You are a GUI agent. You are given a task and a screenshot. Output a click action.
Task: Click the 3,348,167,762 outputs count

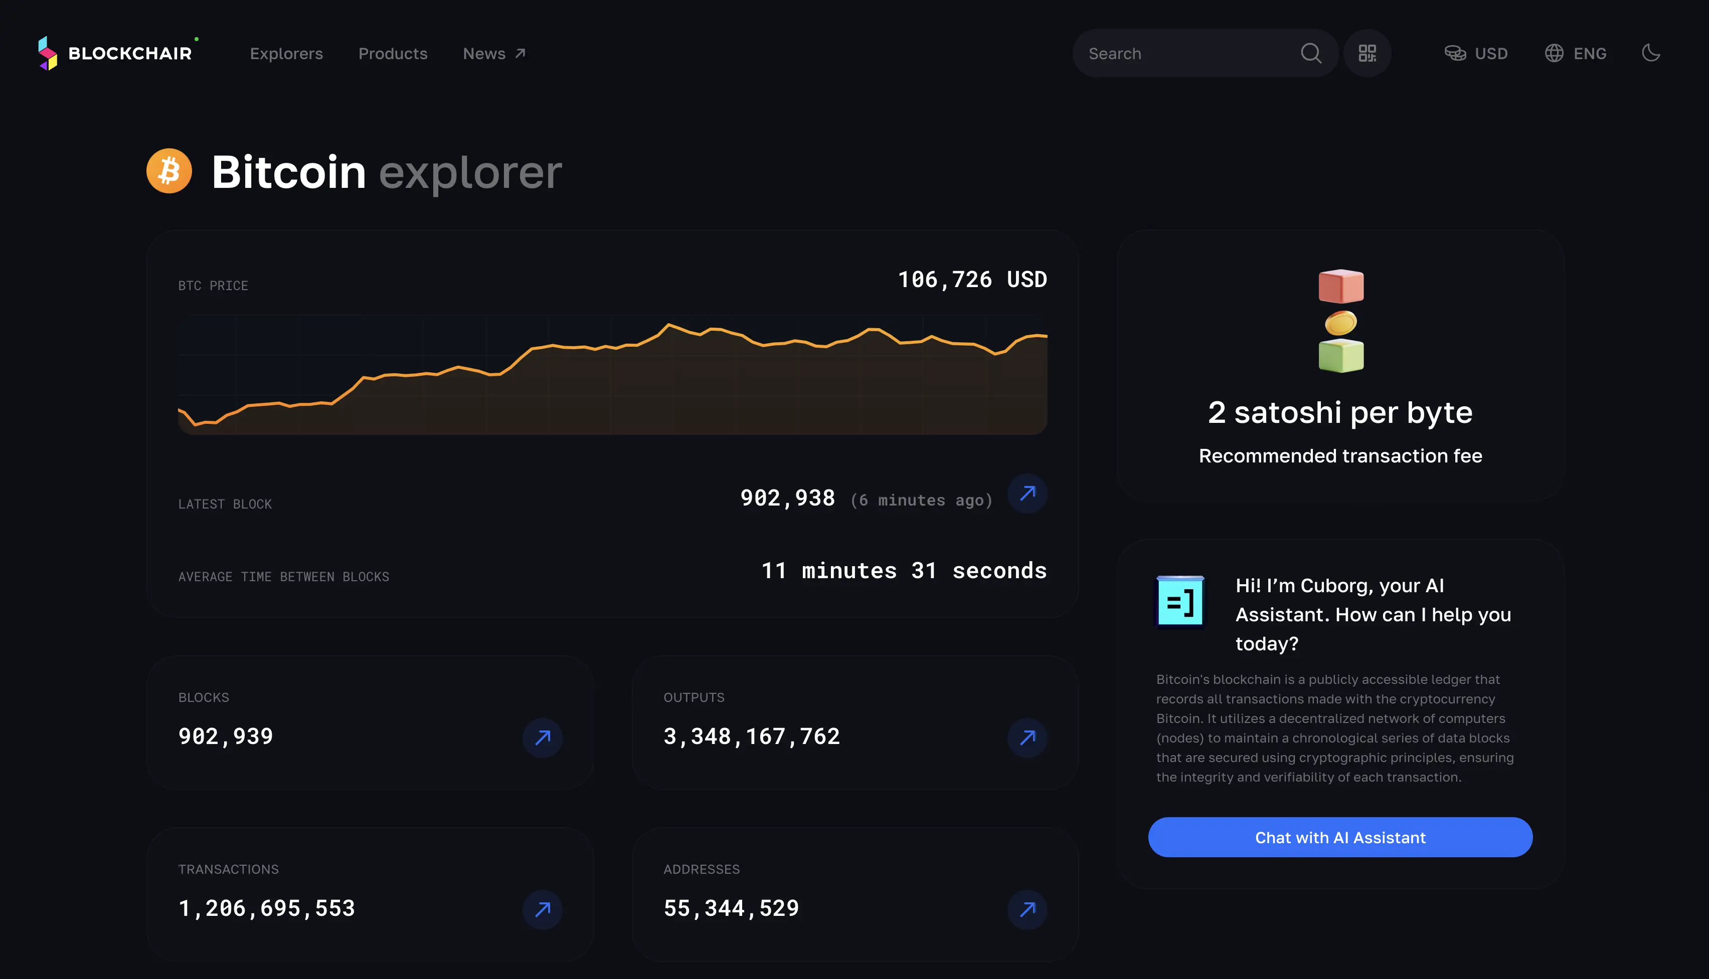pos(752,737)
